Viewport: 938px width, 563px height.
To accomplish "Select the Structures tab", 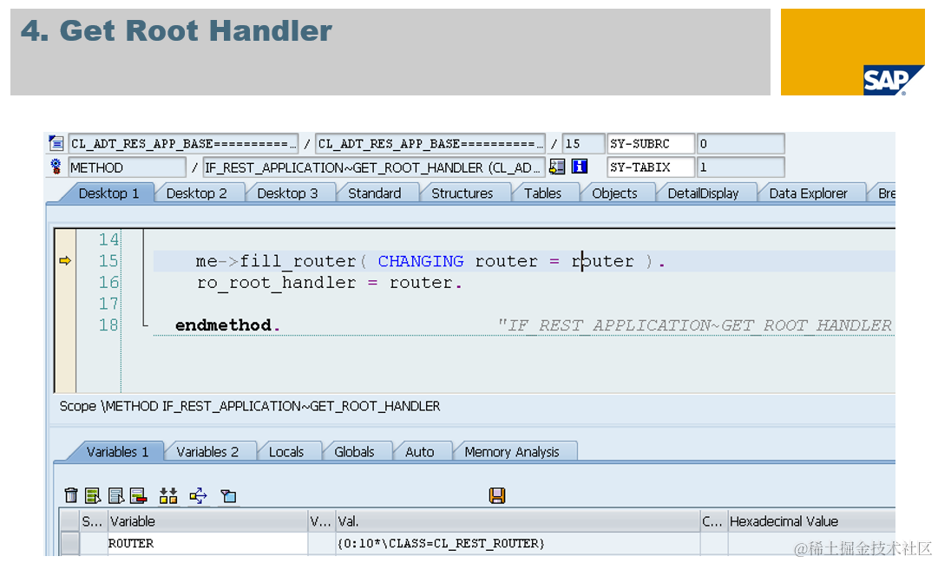I will pos(462,193).
